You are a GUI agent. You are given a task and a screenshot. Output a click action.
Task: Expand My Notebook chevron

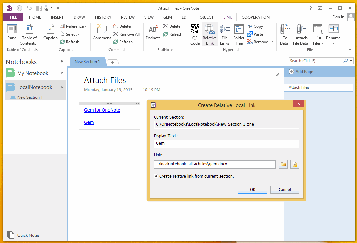coord(62,73)
